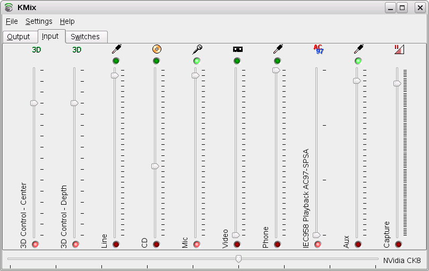Toggle the red record LED for CD
The image size is (429, 271).
[x=156, y=244]
